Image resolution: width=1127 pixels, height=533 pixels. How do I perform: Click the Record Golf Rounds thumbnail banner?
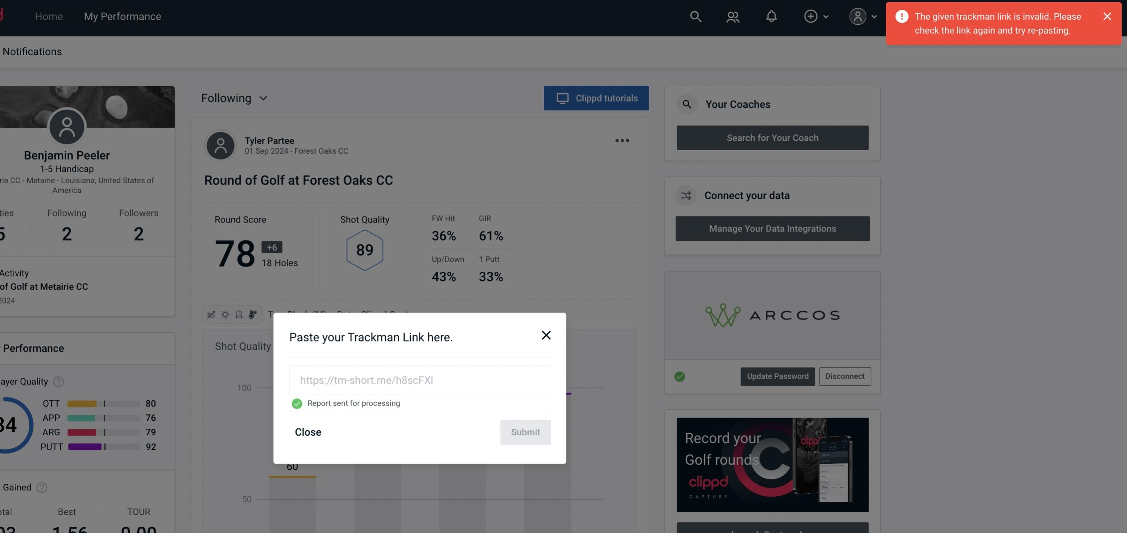point(773,464)
